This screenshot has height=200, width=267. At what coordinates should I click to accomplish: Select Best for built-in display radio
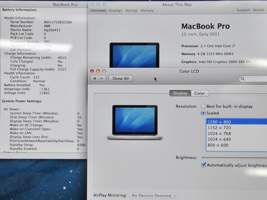tap(203, 106)
